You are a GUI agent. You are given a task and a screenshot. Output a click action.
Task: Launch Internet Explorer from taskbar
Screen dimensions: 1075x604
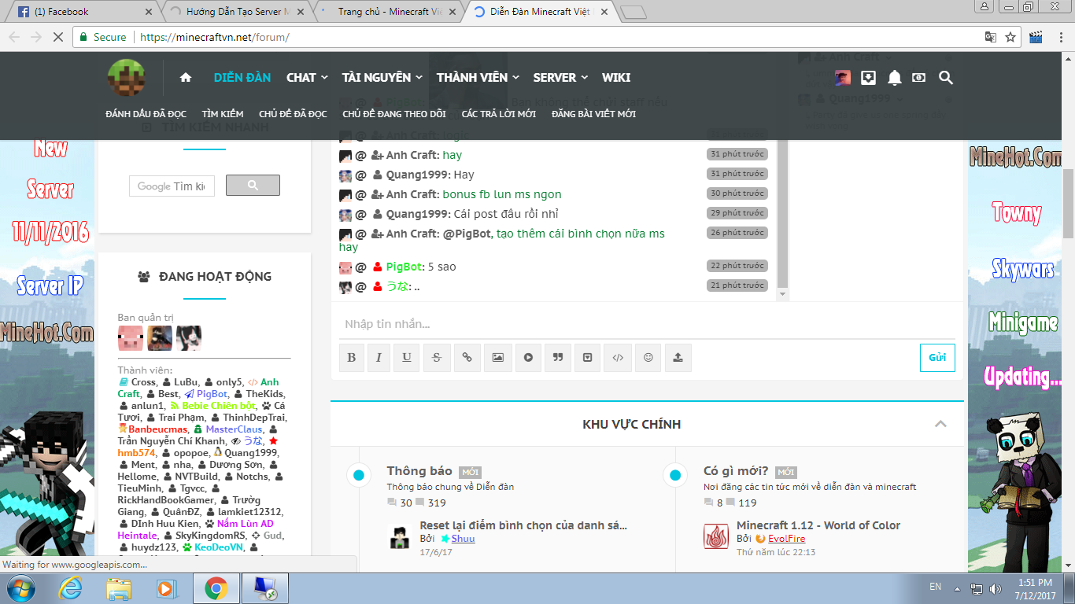pyautogui.click(x=70, y=588)
